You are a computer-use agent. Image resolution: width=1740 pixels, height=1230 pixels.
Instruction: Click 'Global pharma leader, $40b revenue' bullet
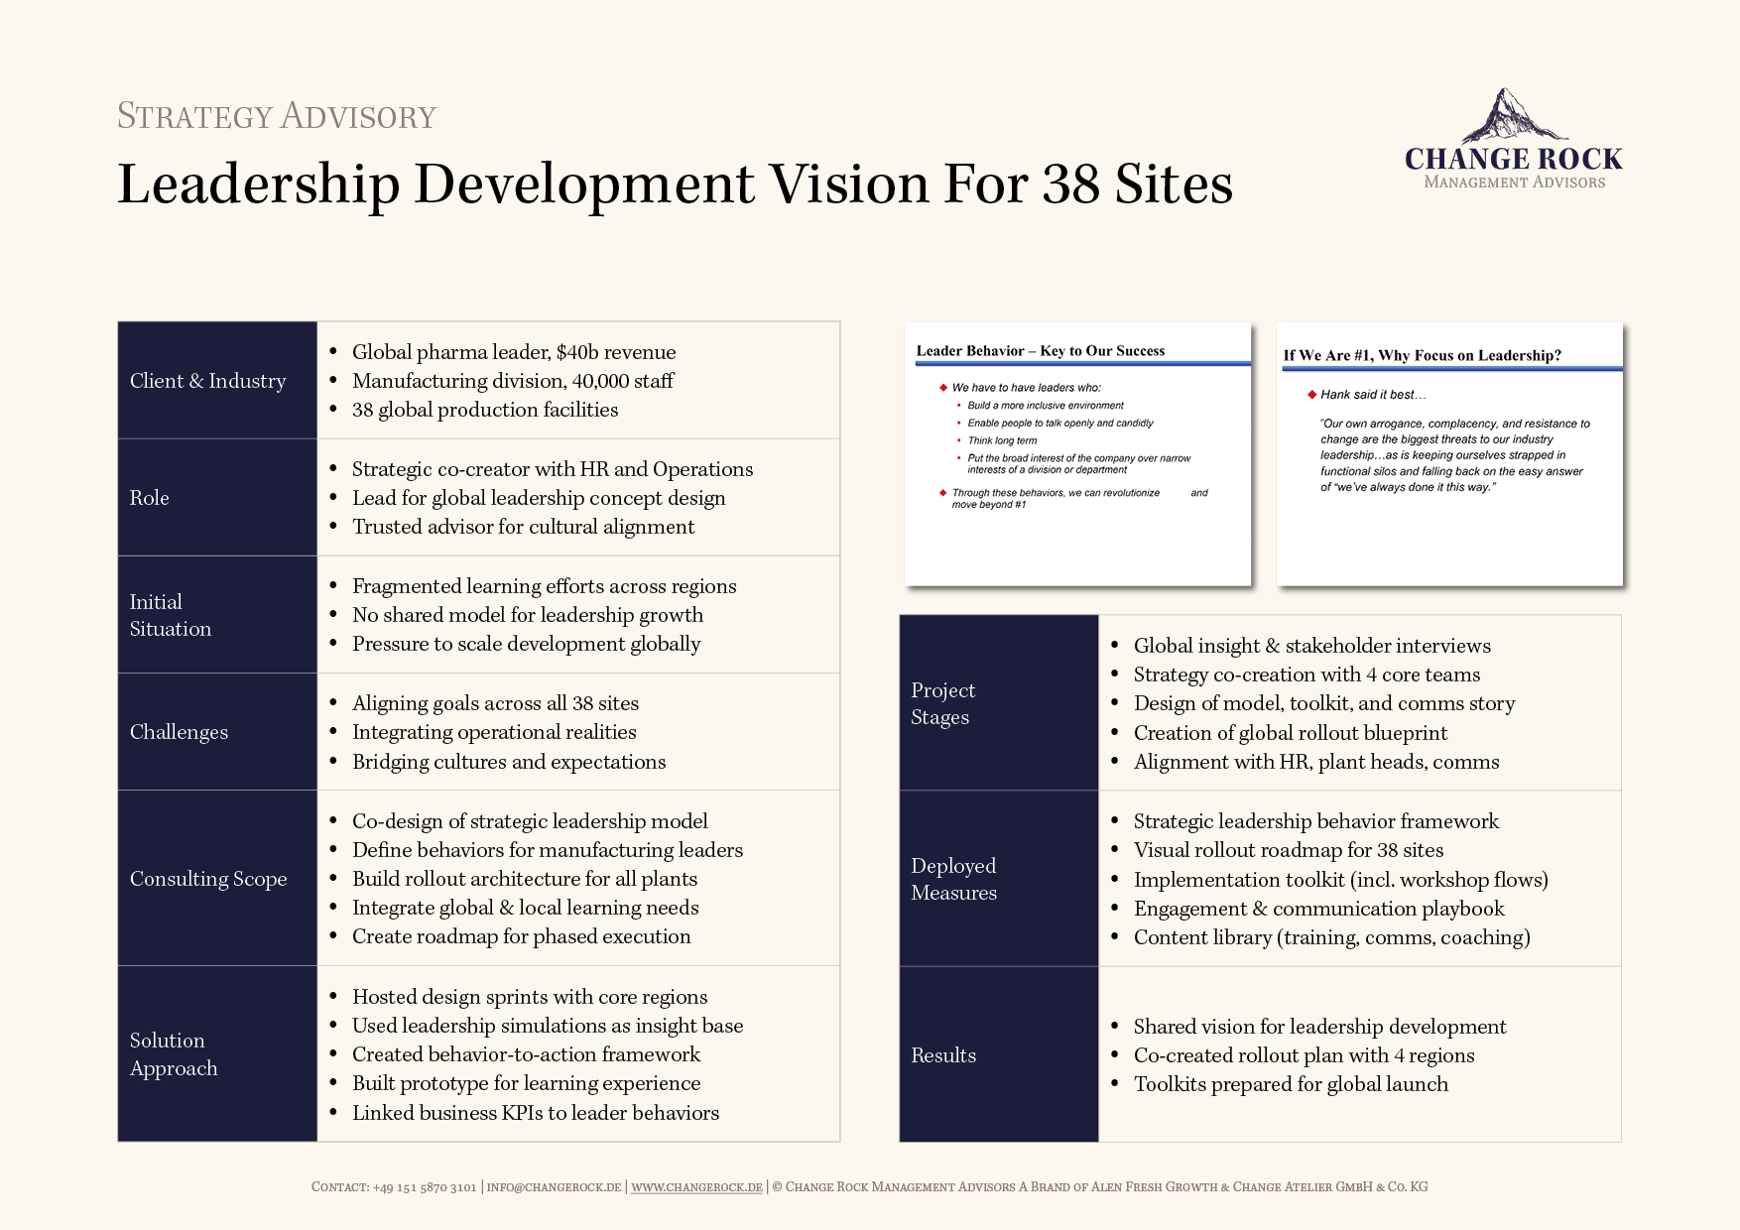pyautogui.click(x=514, y=352)
